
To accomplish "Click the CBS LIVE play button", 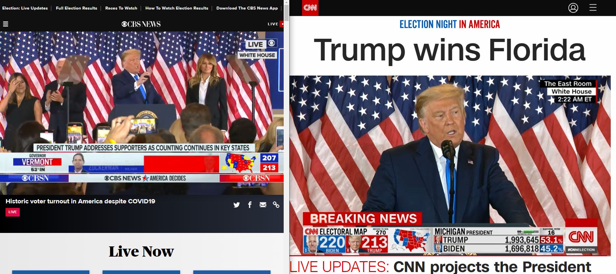I will (281, 24).
